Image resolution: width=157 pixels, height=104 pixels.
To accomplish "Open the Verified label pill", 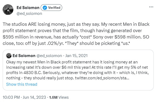I will point(51,8).
